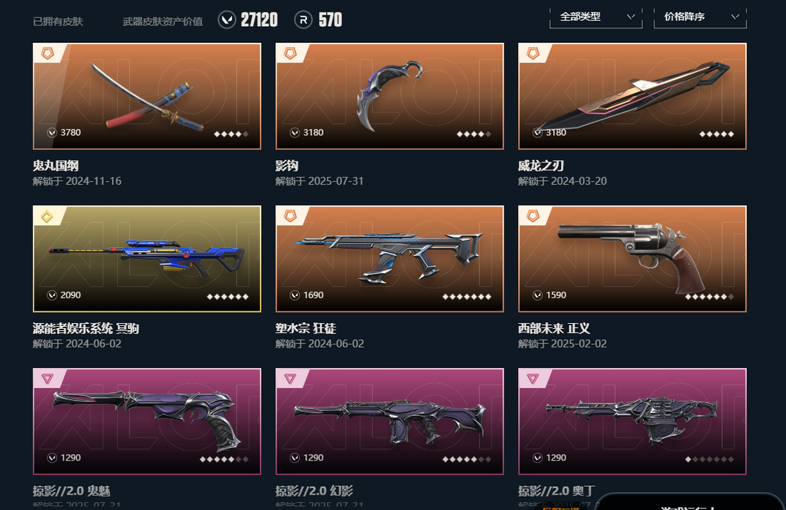786x510 pixels.
Task: Click the gold tier badge on 源能者娱乐系统 card
Action: [x=47, y=216]
